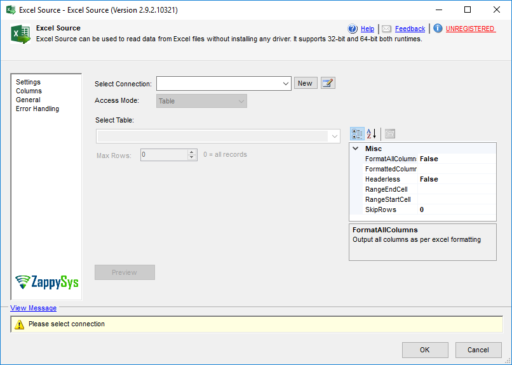Click the blue Help question mark icon
The image size is (512, 365).
(353, 29)
